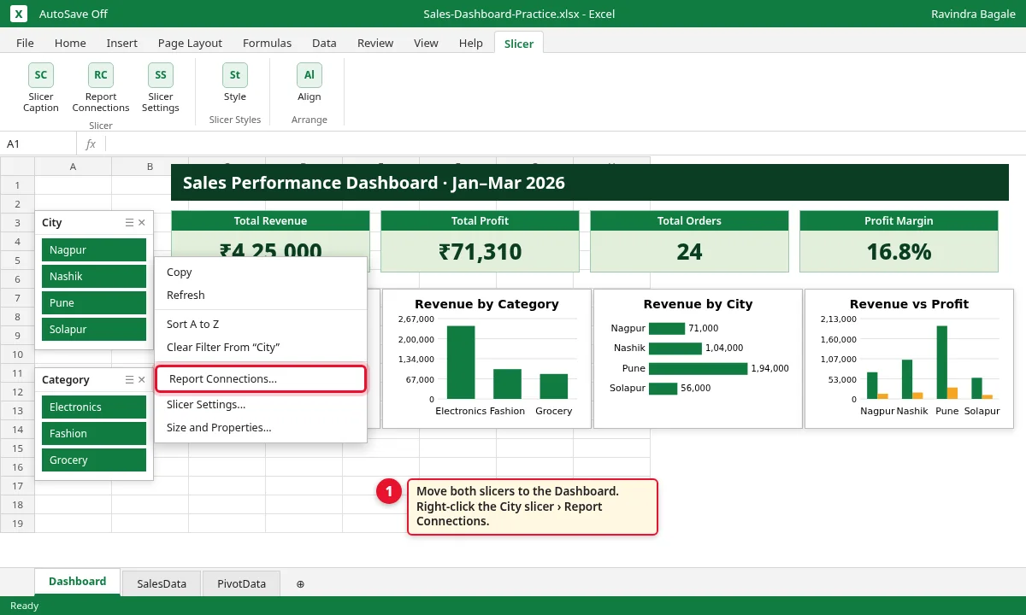Choose Size and Properties... menu entry

261,428
